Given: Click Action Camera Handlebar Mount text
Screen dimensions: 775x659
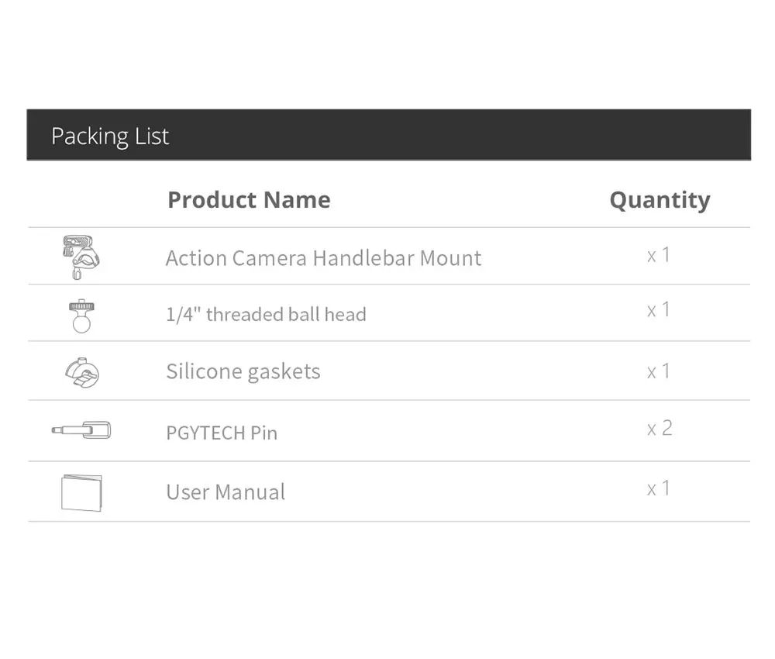Looking at the screenshot, I should click(323, 258).
